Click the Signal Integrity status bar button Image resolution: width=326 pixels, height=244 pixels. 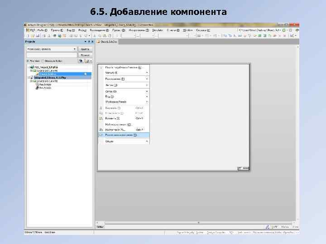click(x=185, y=233)
